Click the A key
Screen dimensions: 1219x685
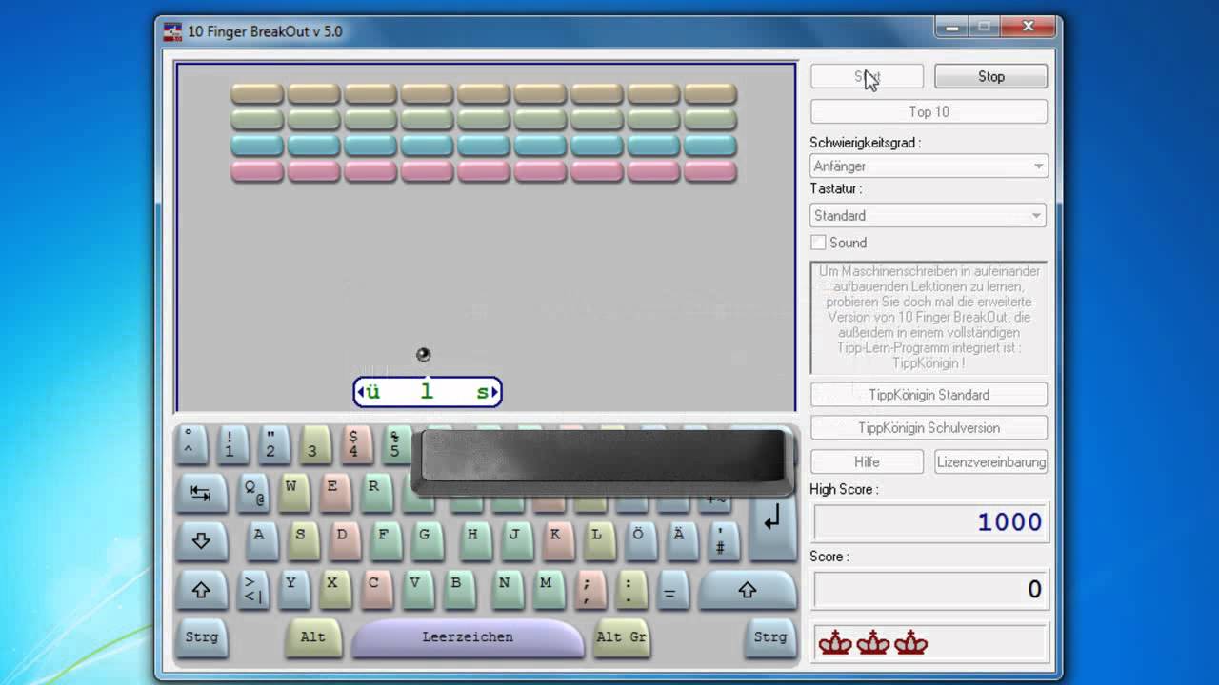[x=261, y=540]
